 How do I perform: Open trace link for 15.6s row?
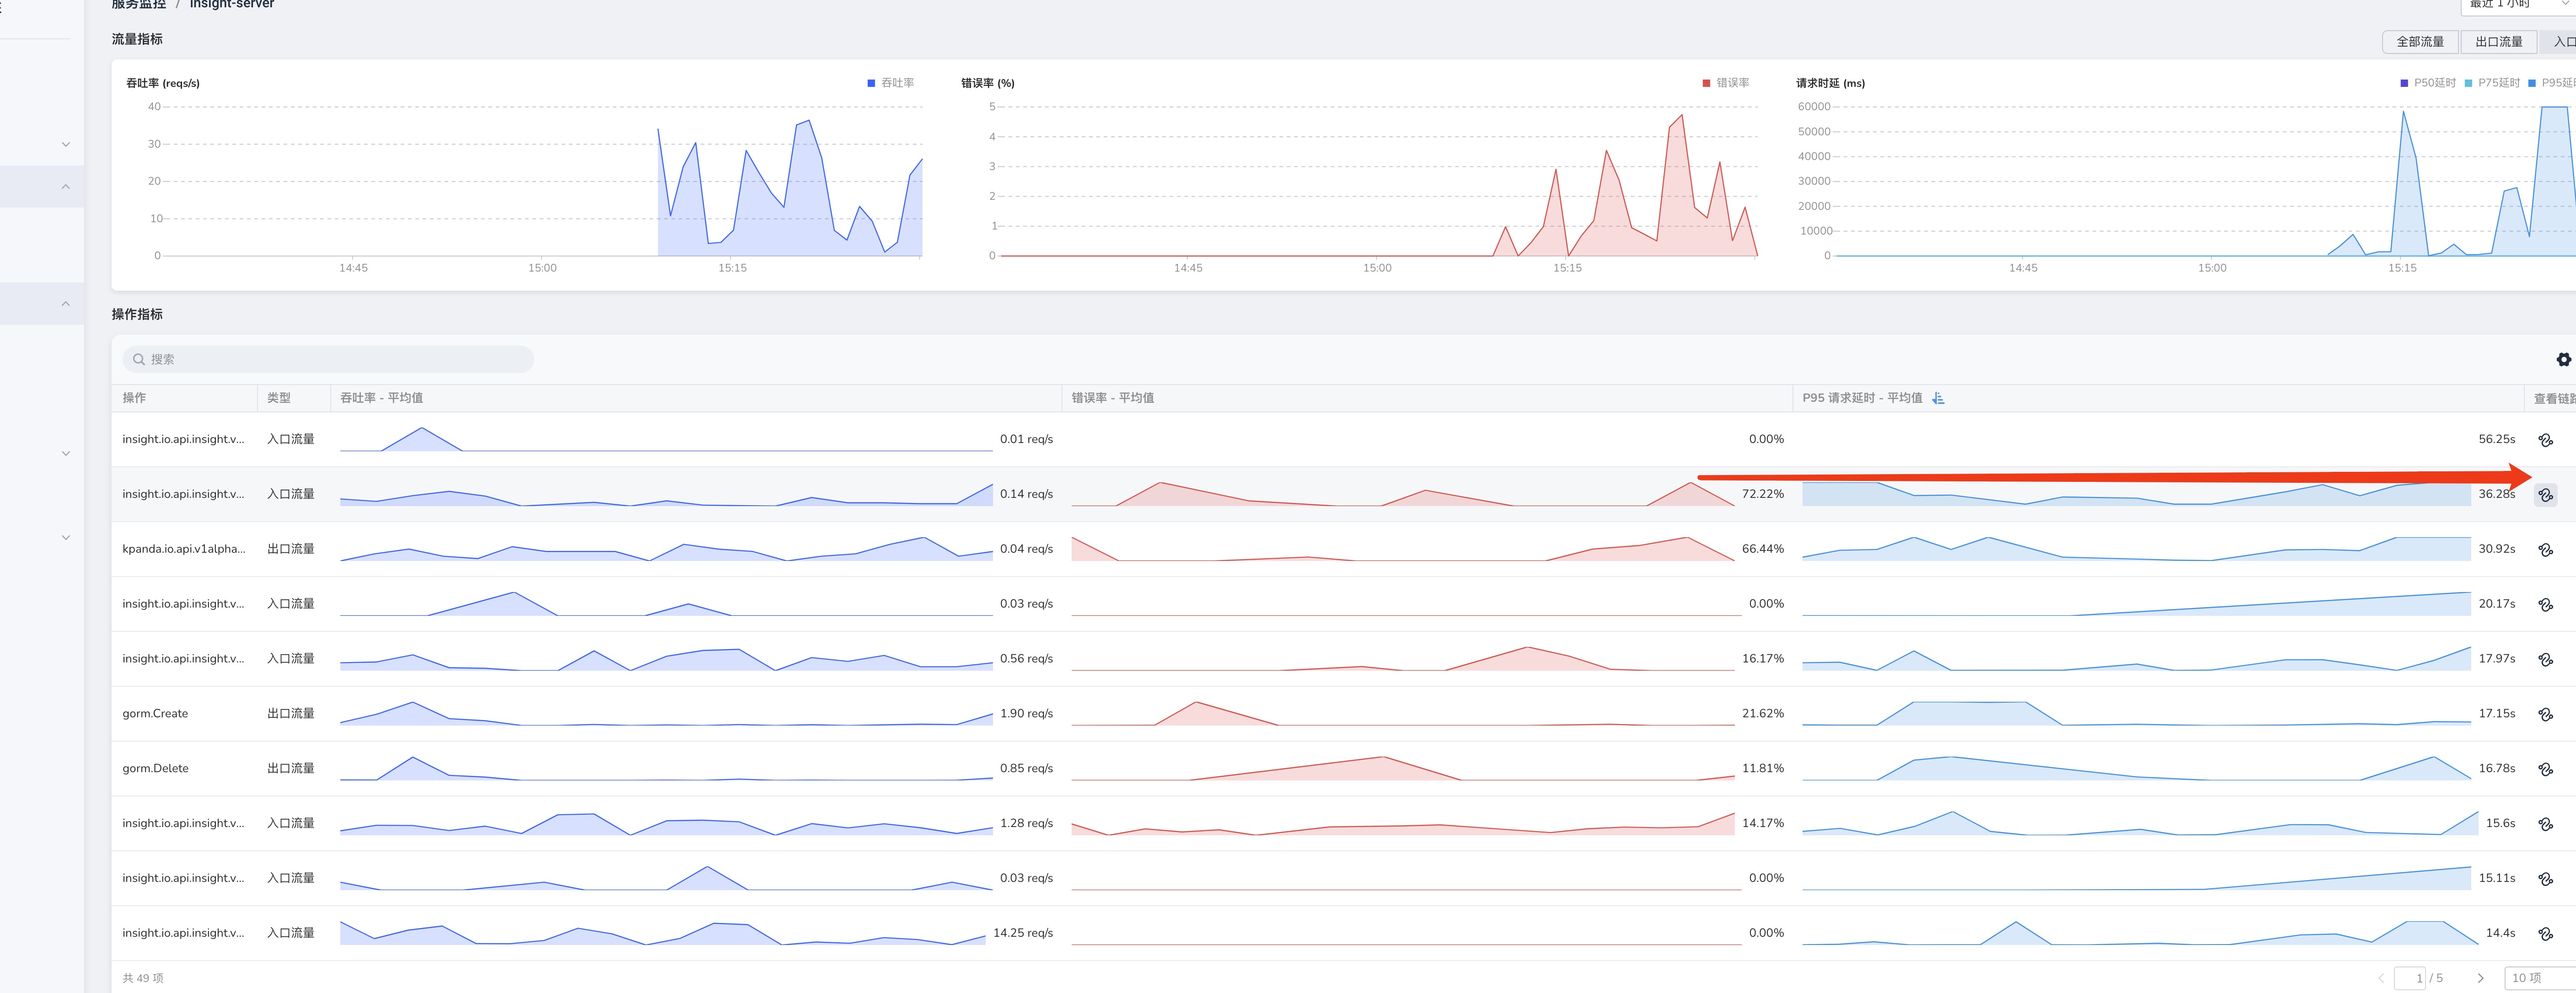pos(2545,824)
